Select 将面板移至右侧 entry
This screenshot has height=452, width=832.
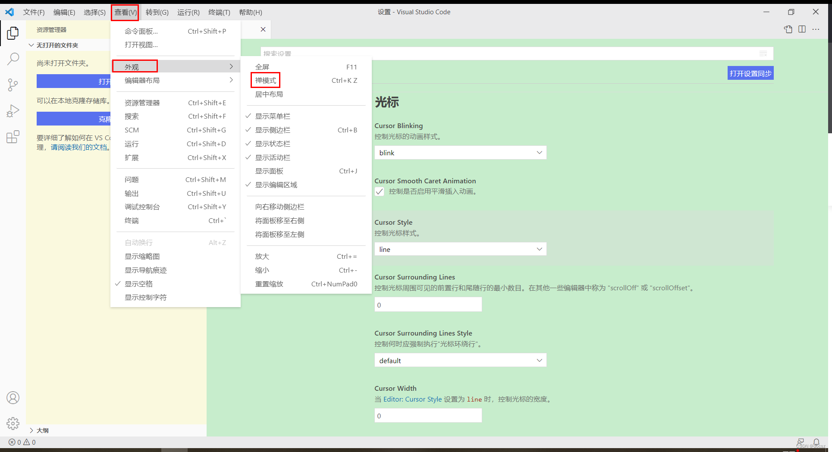click(x=306, y=220)
